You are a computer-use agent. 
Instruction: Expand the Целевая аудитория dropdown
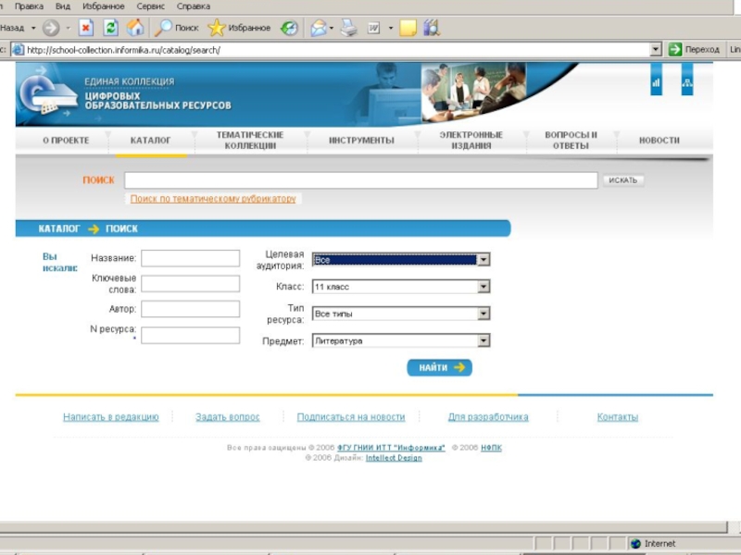pyautogui.click(x=483, y=260)
